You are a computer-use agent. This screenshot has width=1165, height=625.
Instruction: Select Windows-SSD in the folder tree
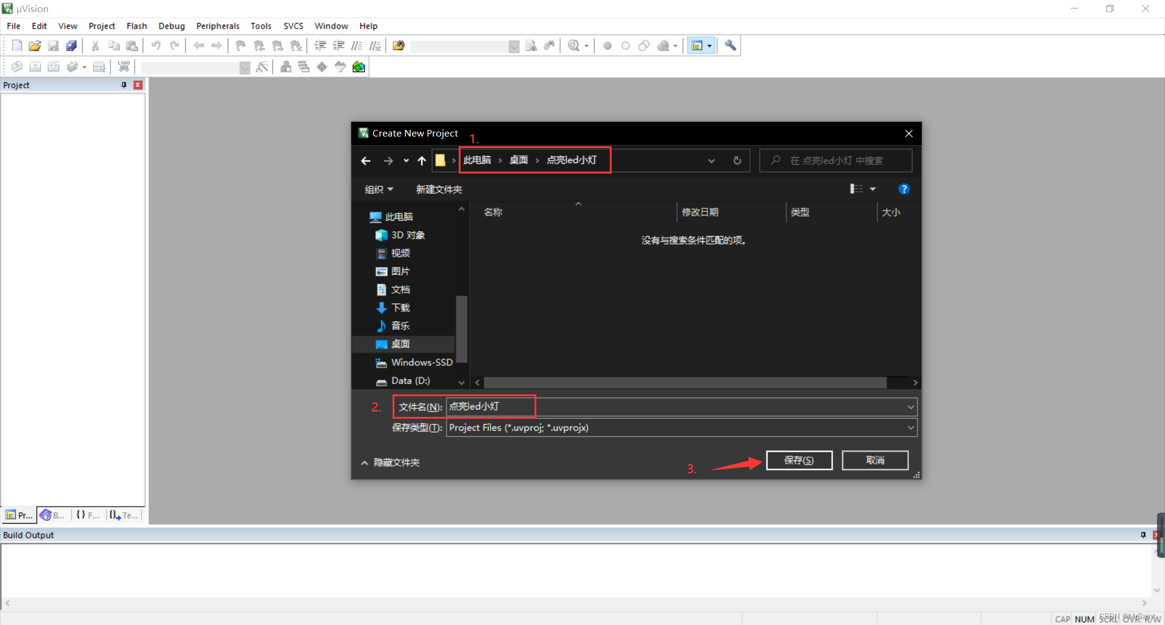point(414,362)
